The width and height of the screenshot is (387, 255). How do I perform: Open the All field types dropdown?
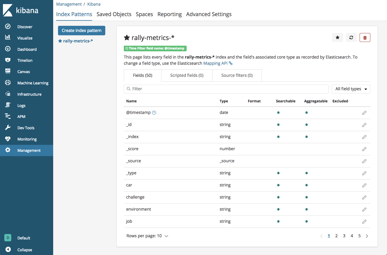(351, 89)
